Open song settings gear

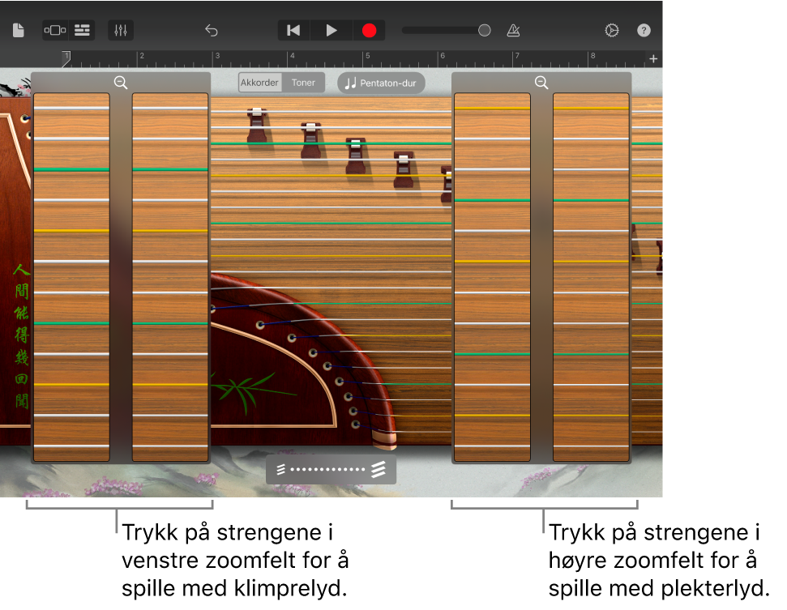coord(611,30)
